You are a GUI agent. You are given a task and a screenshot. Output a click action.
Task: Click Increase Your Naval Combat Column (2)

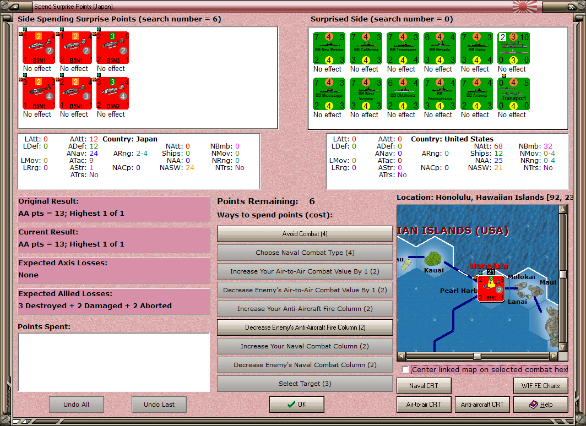305,346
